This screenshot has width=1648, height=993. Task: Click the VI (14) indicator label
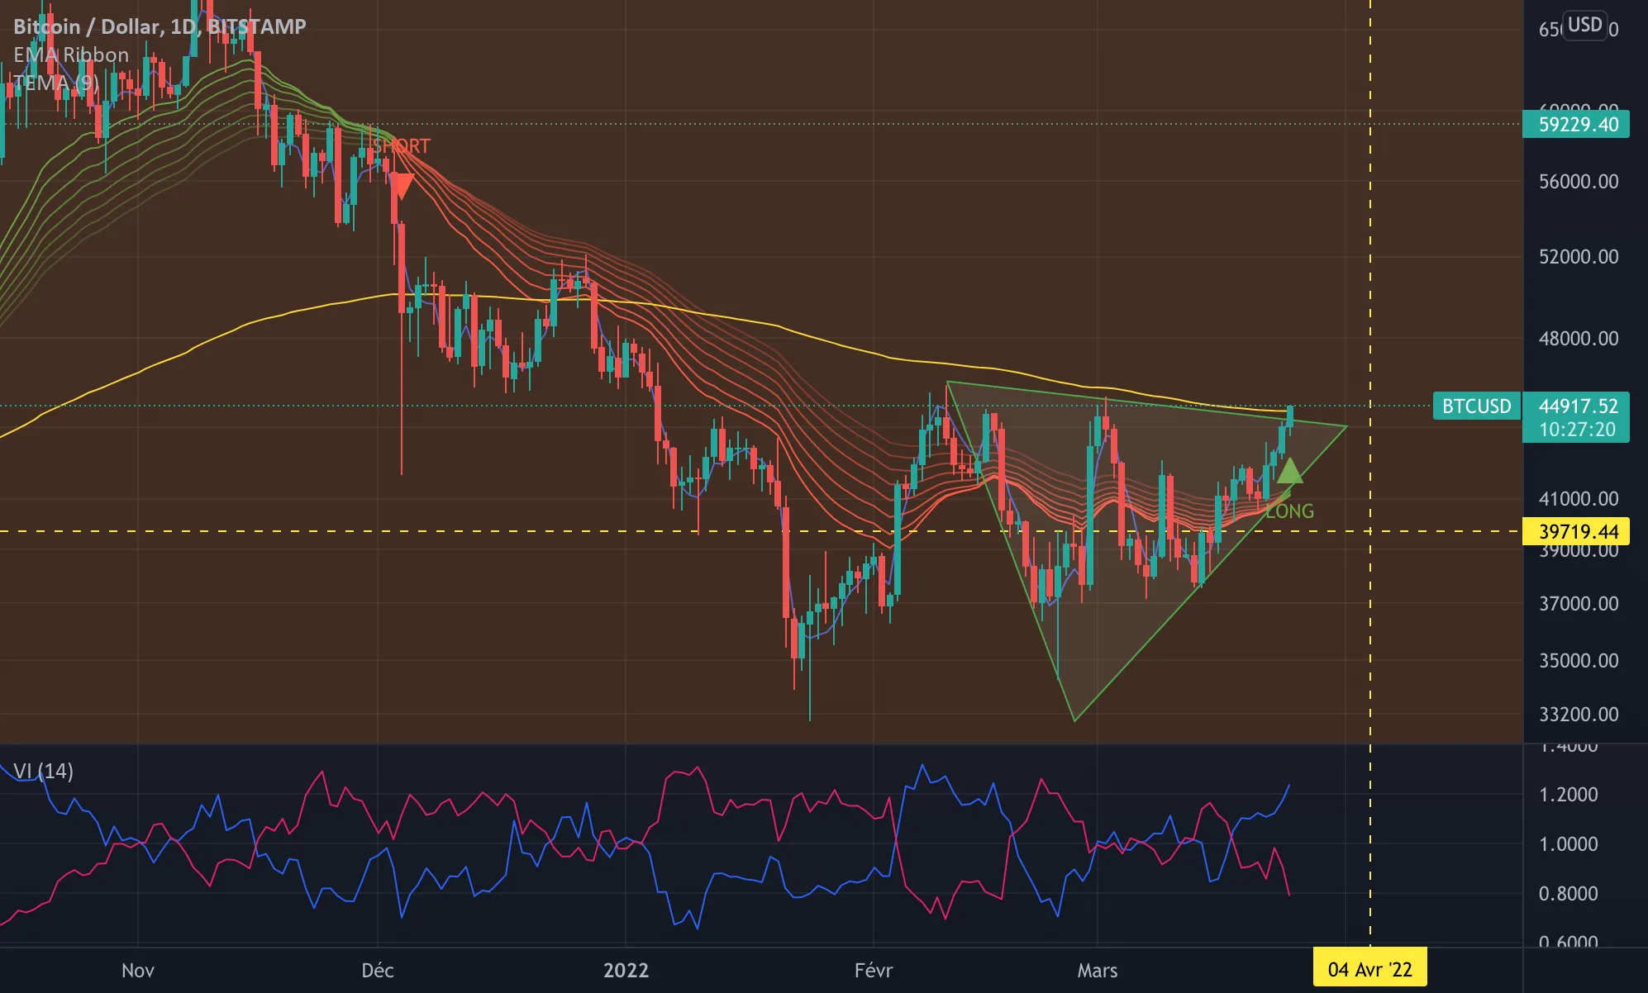[43, 771]
